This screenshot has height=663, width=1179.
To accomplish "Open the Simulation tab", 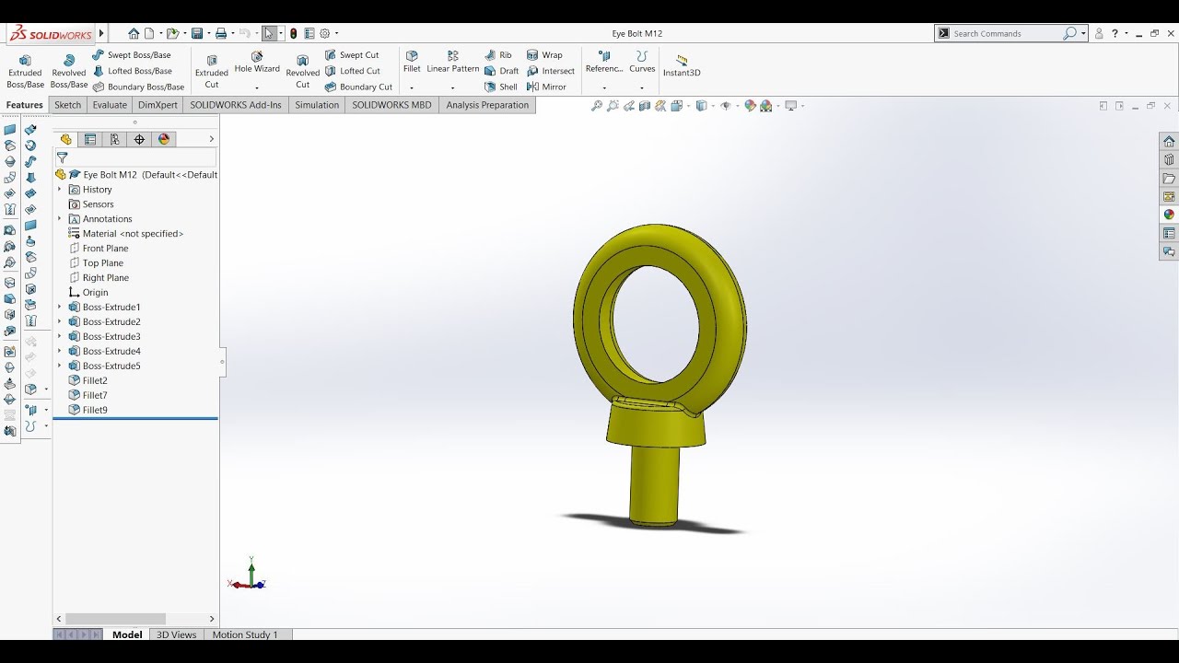I will tap(317, 105).
